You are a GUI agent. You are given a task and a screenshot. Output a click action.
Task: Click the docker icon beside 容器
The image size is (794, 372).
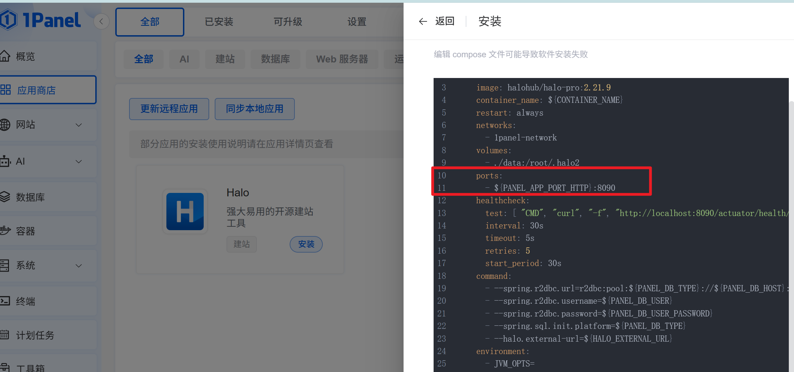tap(5, 231)
